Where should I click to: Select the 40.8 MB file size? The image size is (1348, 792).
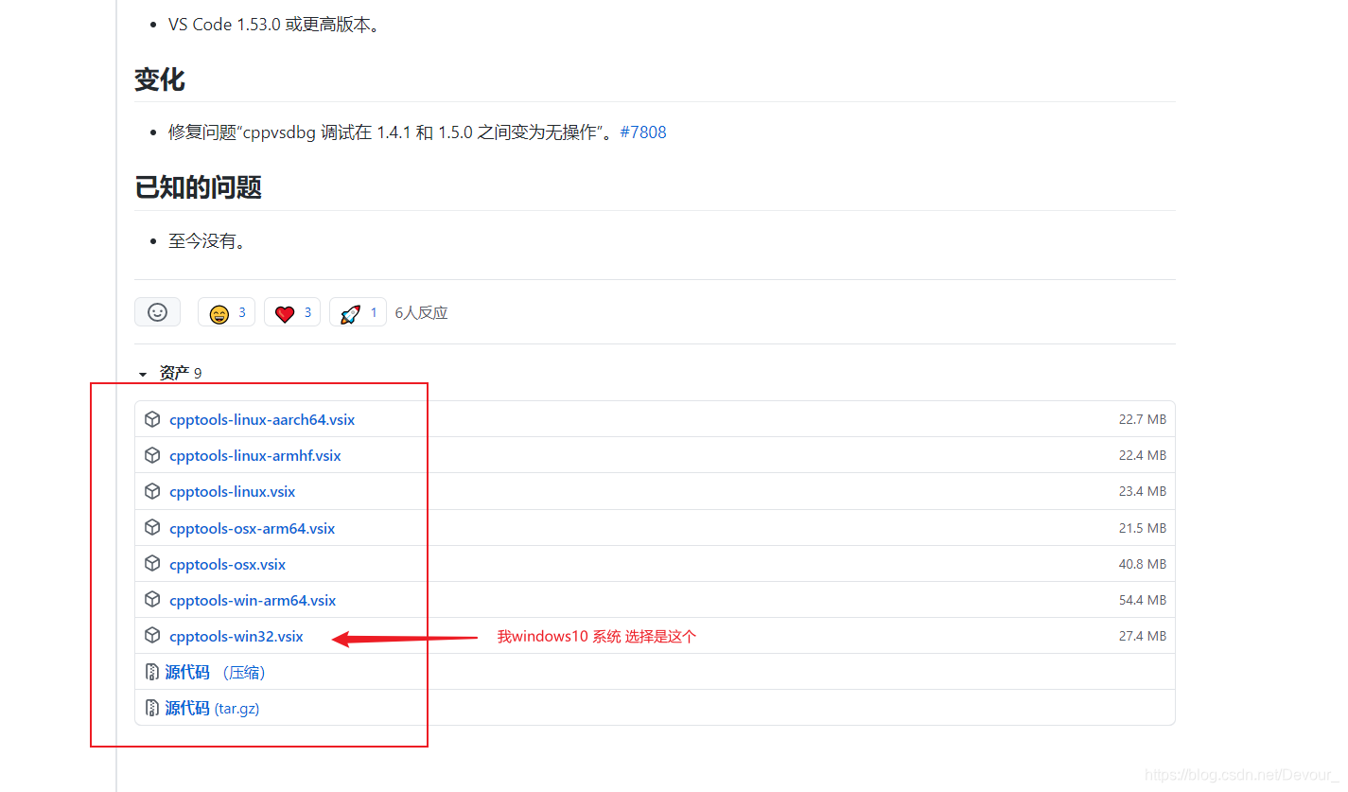pos(1142,564)
